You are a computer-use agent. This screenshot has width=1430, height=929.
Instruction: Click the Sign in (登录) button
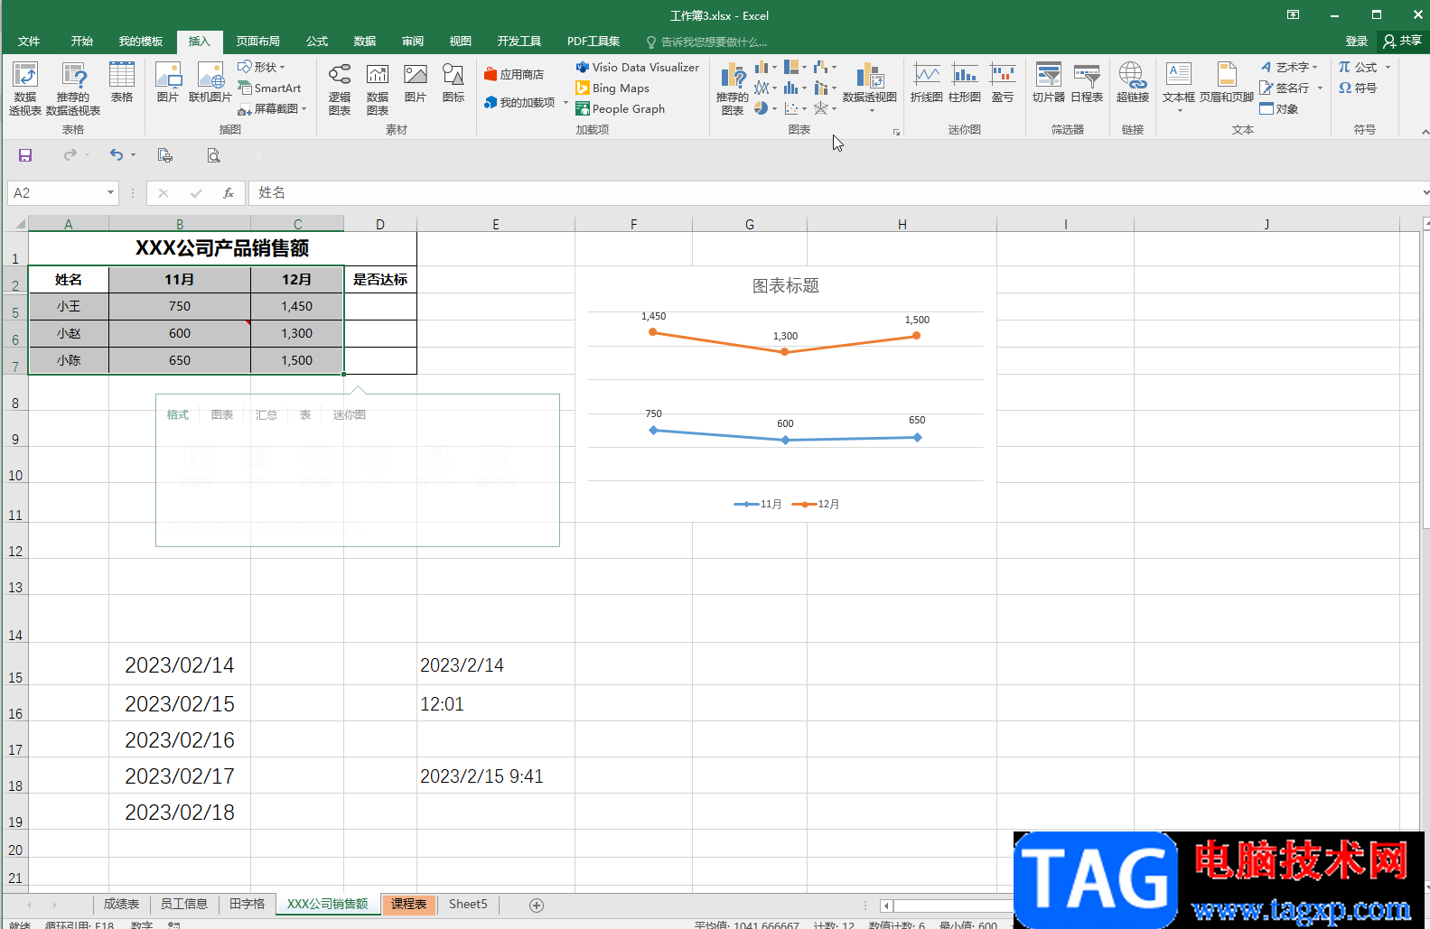point(1357,42)
